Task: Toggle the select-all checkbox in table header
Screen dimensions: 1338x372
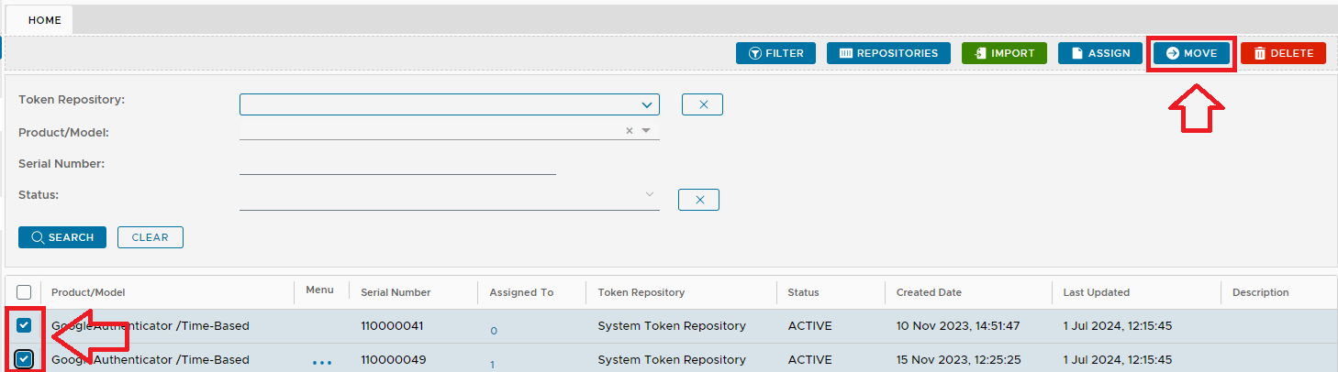Action: (25, 292)
